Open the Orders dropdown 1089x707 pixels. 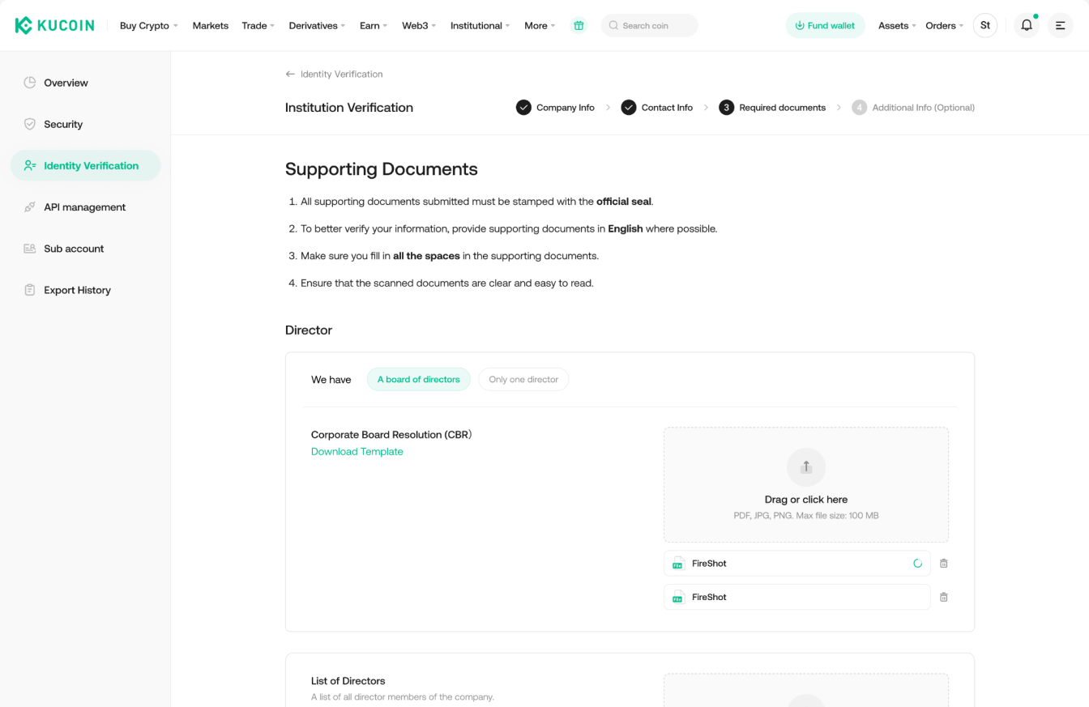click(x=944, y=26)
